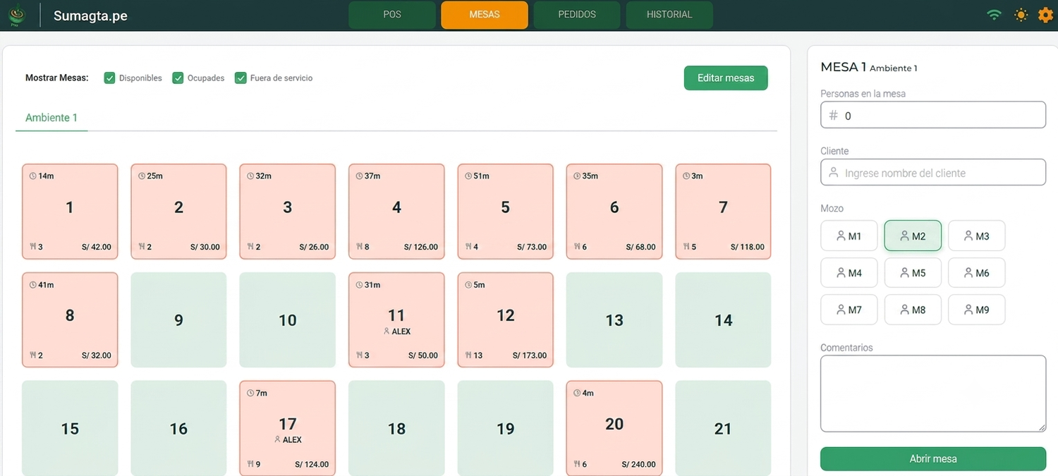Click the Abrir mesa button
This screenshot has height=476, width=1058.
click(x=933, y=458)
